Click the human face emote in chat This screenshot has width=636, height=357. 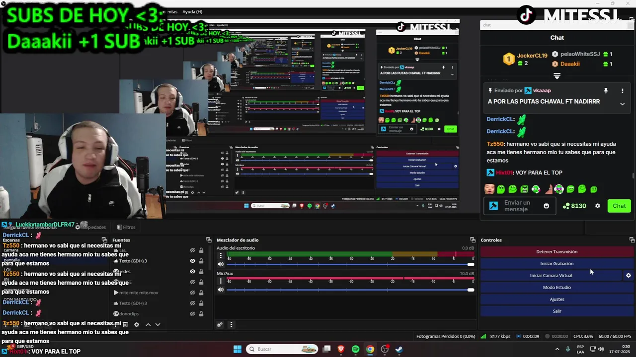(x=489, y=189)
